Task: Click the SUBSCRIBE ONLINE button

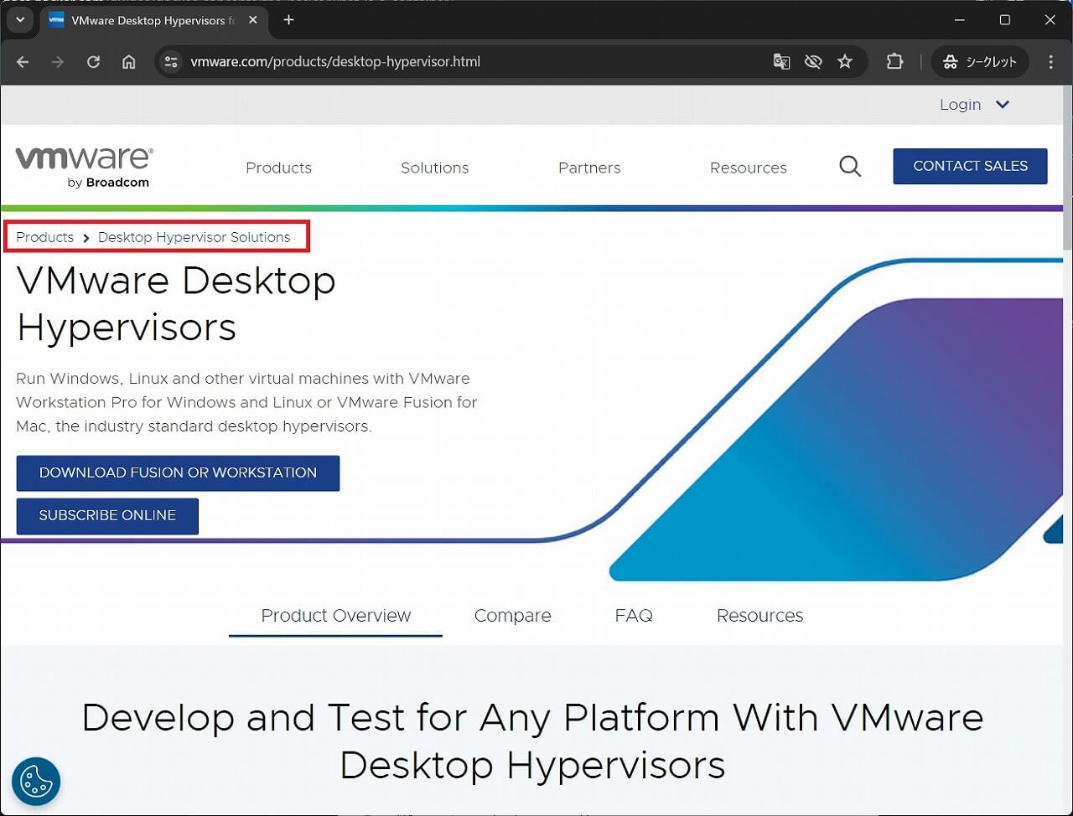Action: pos(107,516)
